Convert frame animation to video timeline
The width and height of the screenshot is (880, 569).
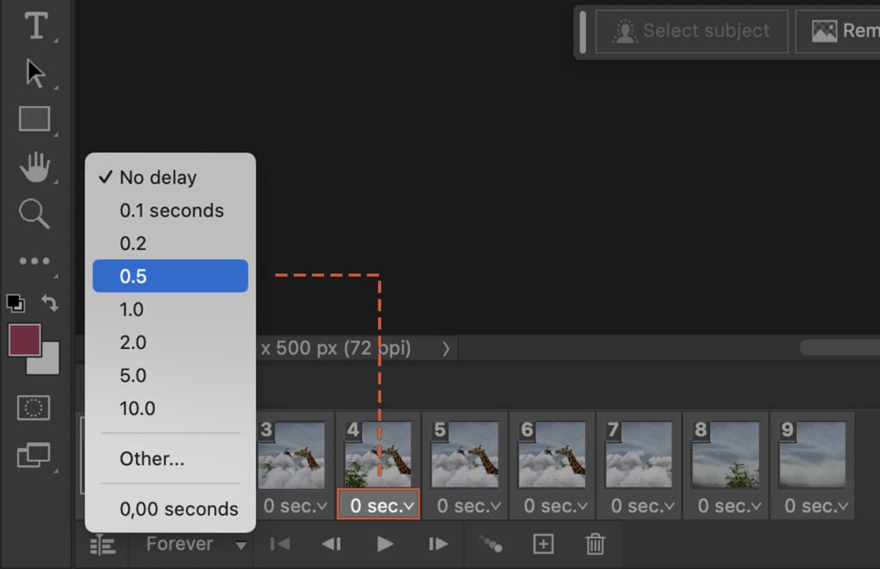[x=101, y=543]
